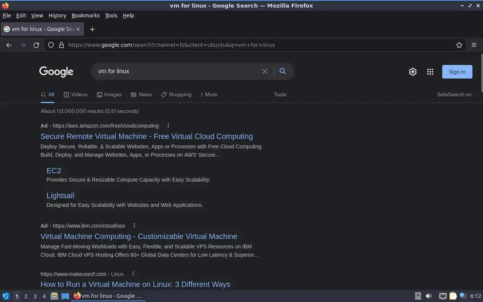Click the magnifier search button
This screenshot has width=483, height=302.
[x=283, y=71]
